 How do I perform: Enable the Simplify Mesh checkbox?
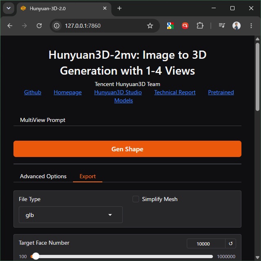pos(136,199)
